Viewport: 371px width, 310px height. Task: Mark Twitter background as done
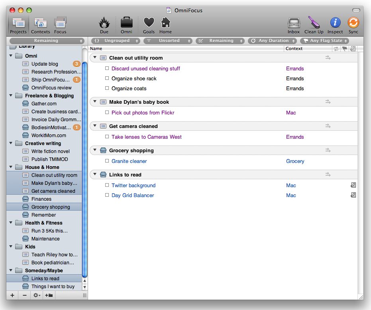point(107,185)
